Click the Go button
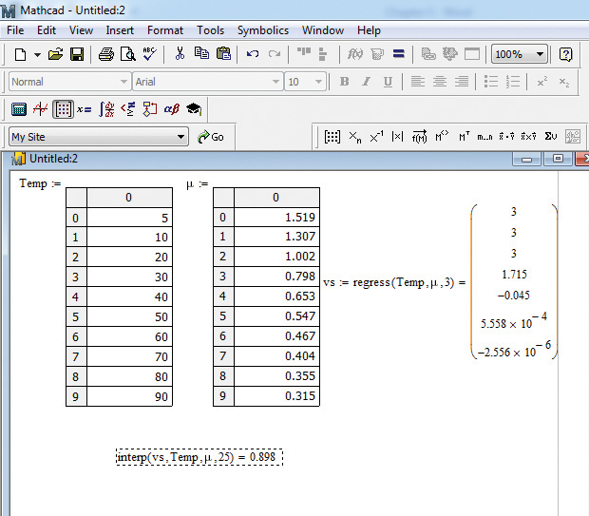Image resolution: width=589 pixels, height=516 pixels. point(211,137)
